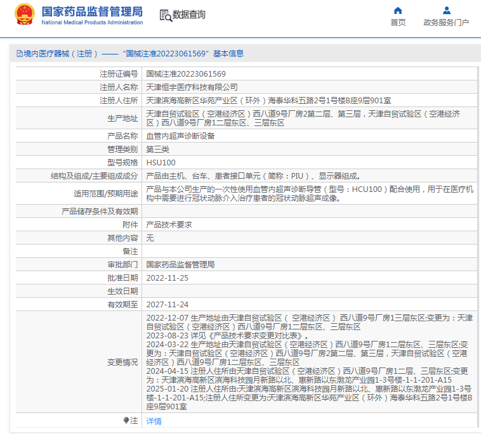Click the 生效日期 row label

122,291
